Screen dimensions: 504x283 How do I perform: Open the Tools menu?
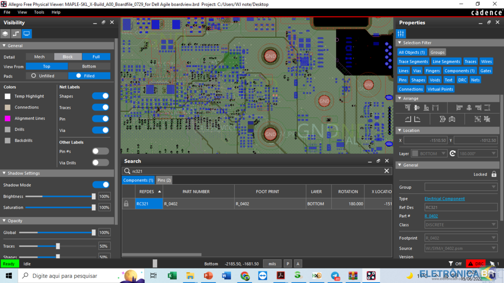(39, 12)
